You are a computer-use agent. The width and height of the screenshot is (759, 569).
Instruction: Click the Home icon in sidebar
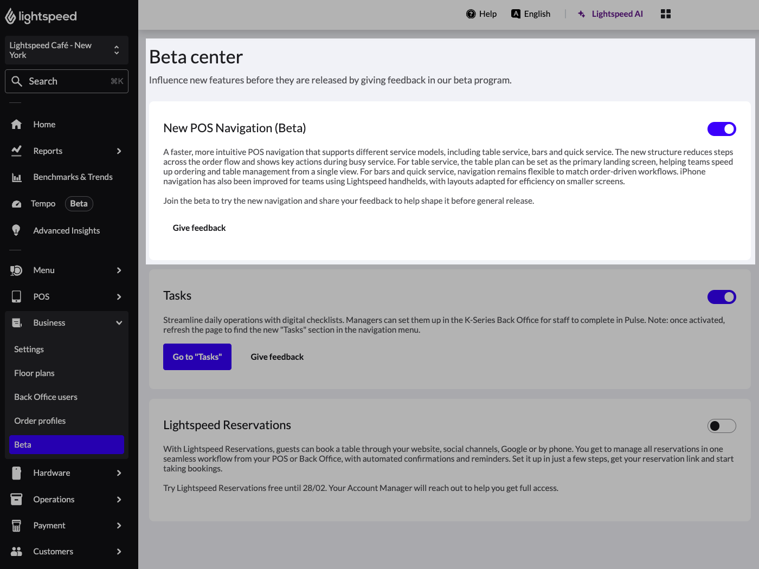[16, 124]
